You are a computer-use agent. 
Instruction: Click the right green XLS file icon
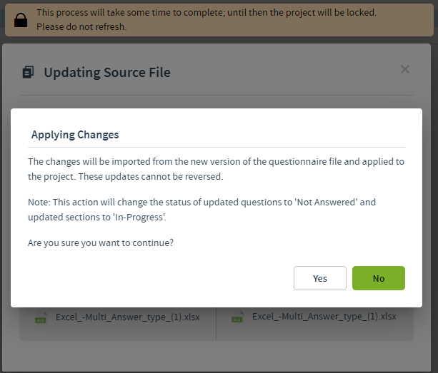click(x=238, y=317)
